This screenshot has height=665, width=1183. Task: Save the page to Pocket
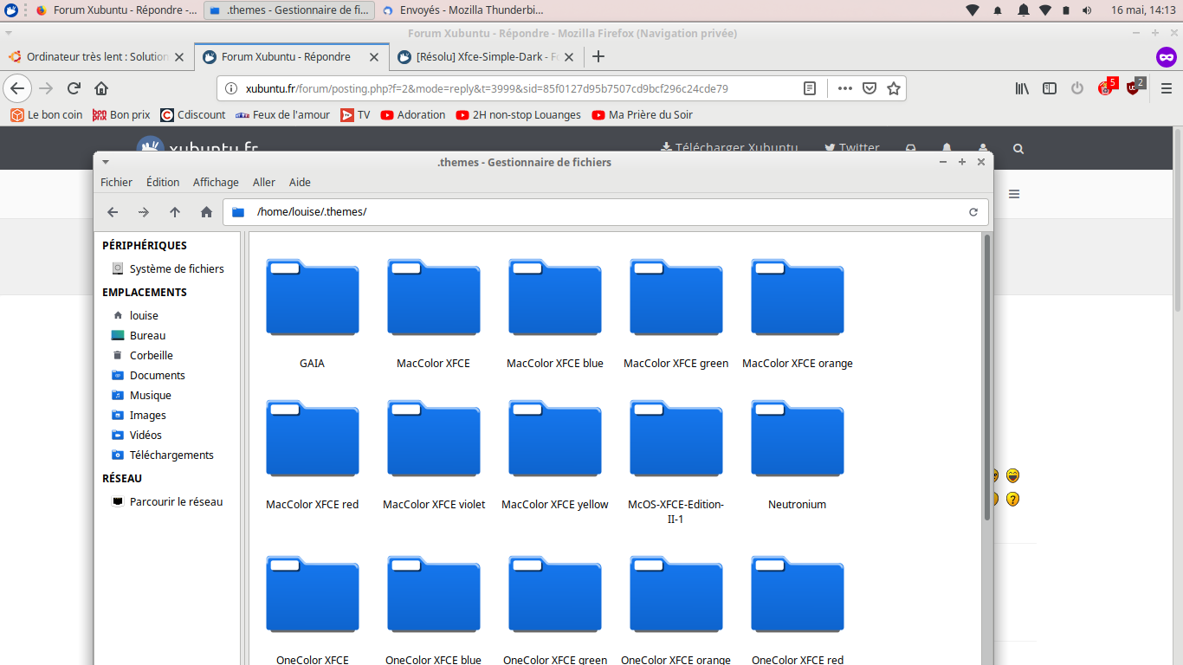pyautogui.click(x=869, y=88)
